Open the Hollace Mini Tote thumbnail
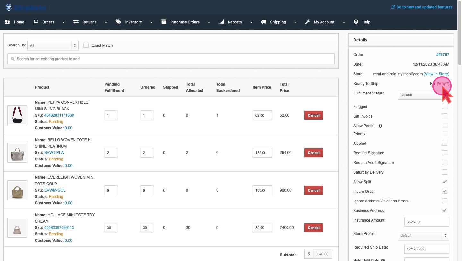Screen dimensions: 462x261 pos(17,228)
